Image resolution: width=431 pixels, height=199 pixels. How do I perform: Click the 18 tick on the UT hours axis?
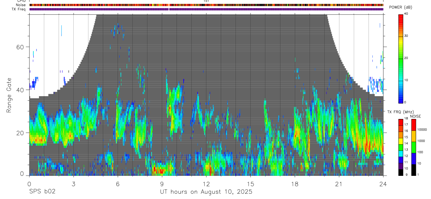[295, 184]
